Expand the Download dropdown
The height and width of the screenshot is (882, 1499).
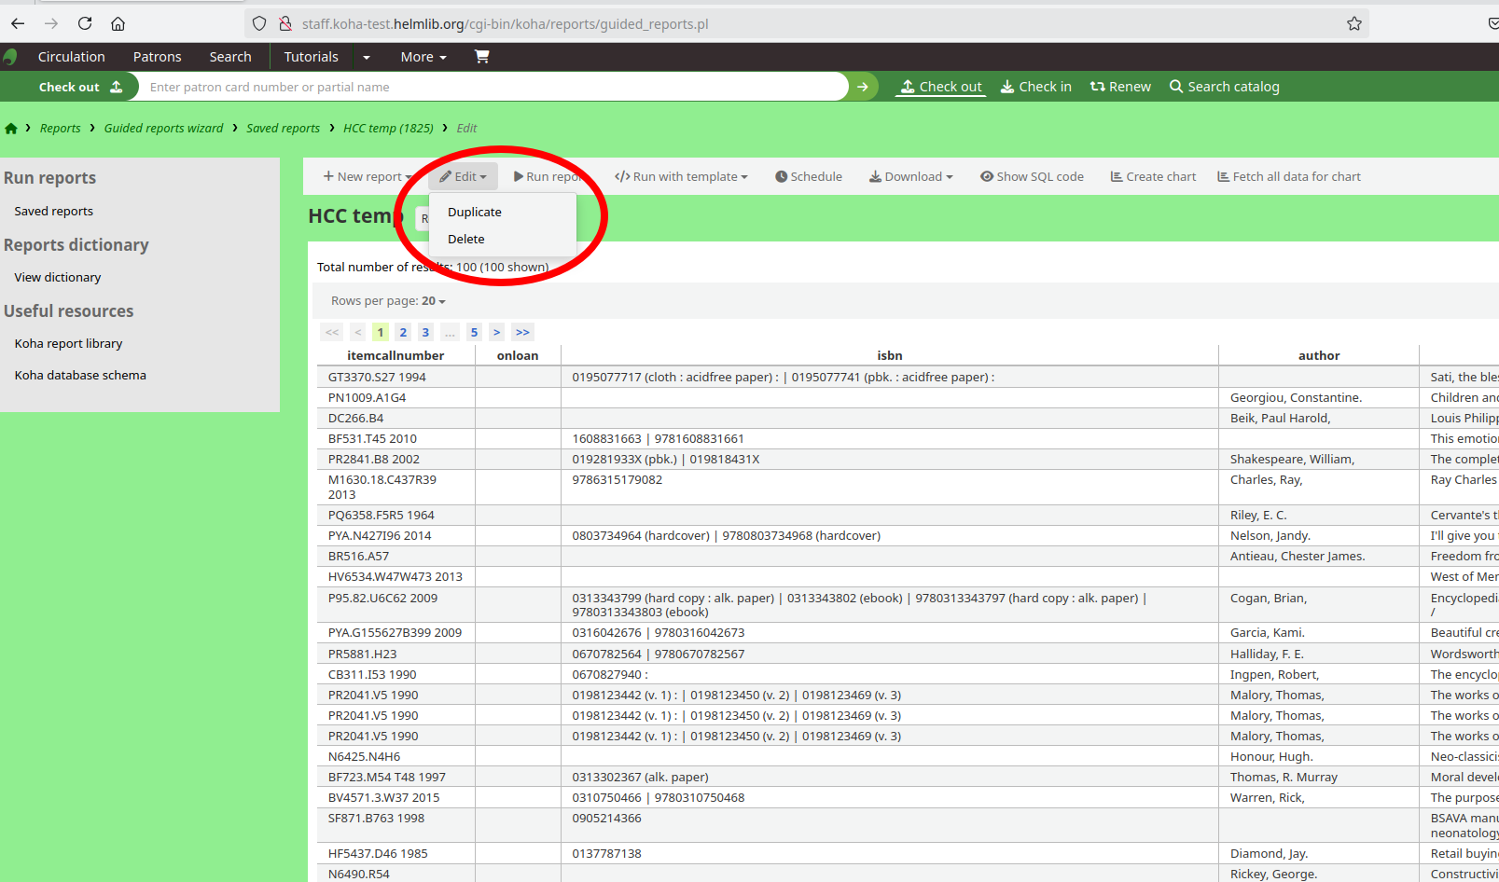[910, 176]
